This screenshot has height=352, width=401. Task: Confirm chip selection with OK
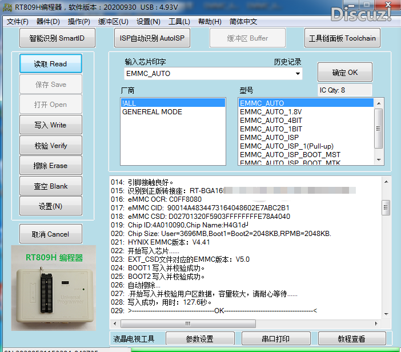(344, 73)
